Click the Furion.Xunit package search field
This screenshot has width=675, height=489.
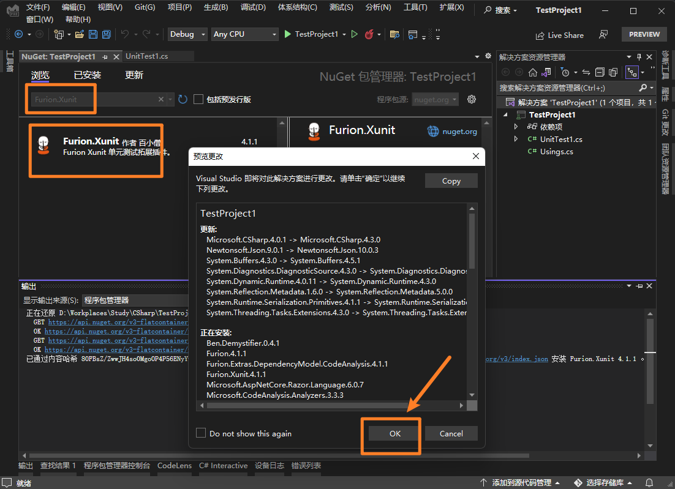click(92, 99)
